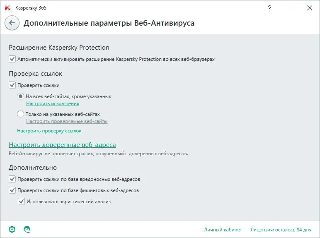320x238 pixels.
Task: Select На всех веб-сайтах, кроме указанных
Action: pos(20,96)
